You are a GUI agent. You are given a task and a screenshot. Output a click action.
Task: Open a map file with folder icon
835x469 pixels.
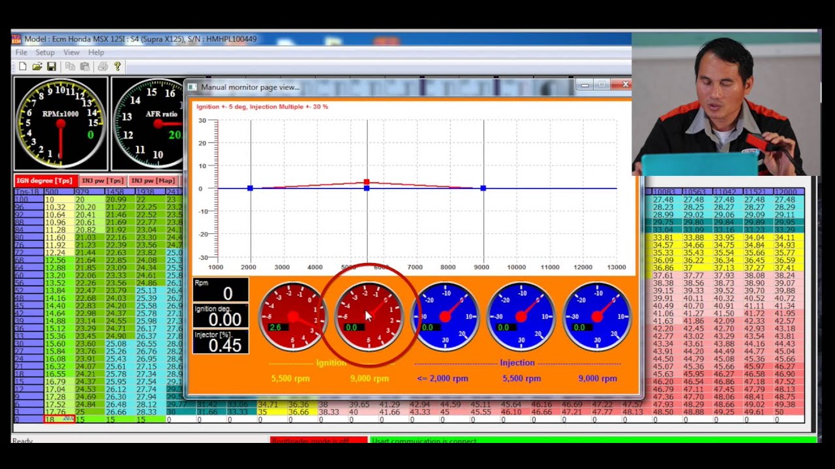(37, 66)
